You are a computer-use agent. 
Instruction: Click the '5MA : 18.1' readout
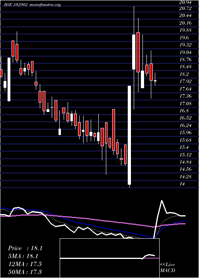coord(23,256)
